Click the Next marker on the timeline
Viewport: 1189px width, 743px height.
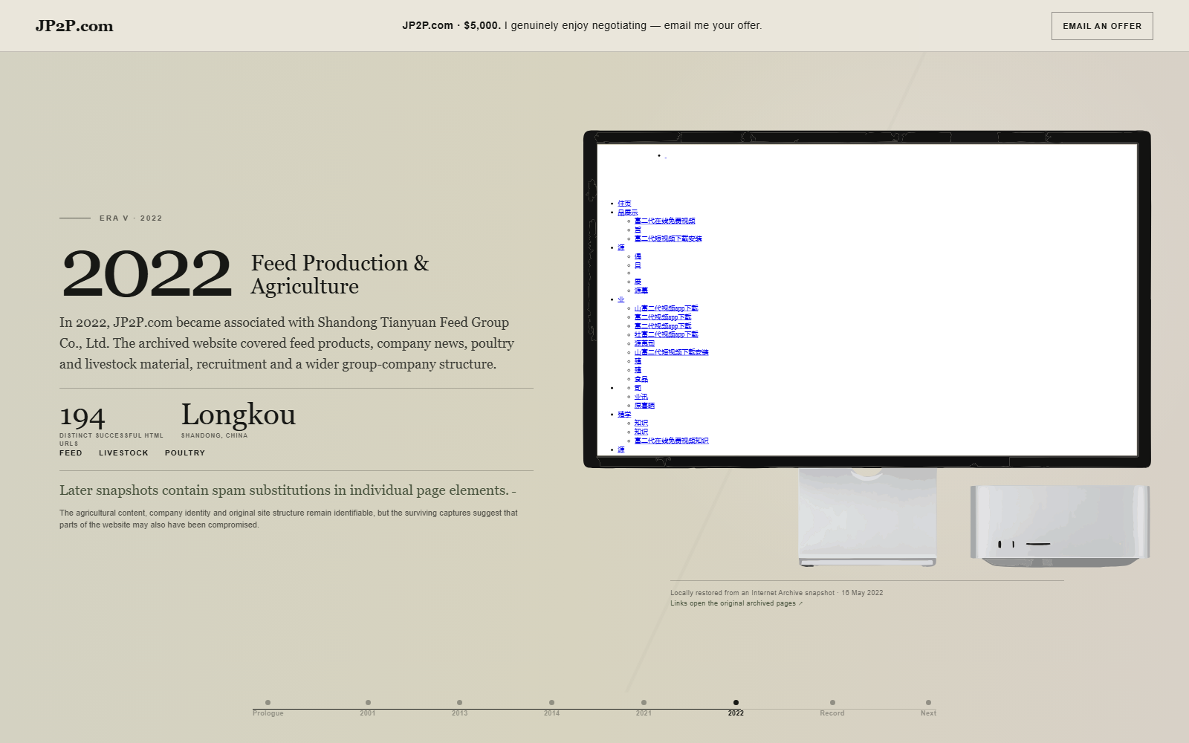[928, 707]
